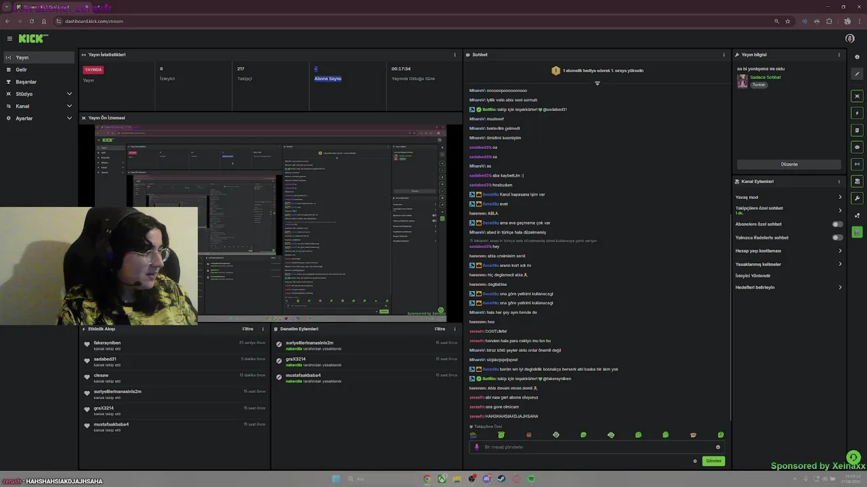
Task: Click the dots cluster icon in right toolbar
Action: [x=857, y=215]
